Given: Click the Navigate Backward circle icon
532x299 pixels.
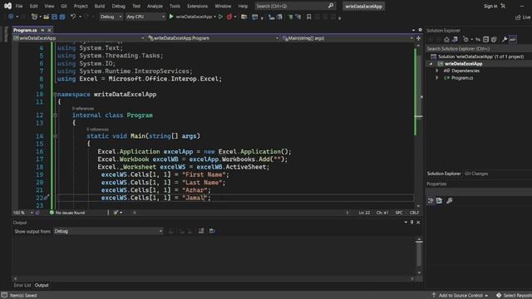Looking at the screenshot, I should click(x=11, y=17).
